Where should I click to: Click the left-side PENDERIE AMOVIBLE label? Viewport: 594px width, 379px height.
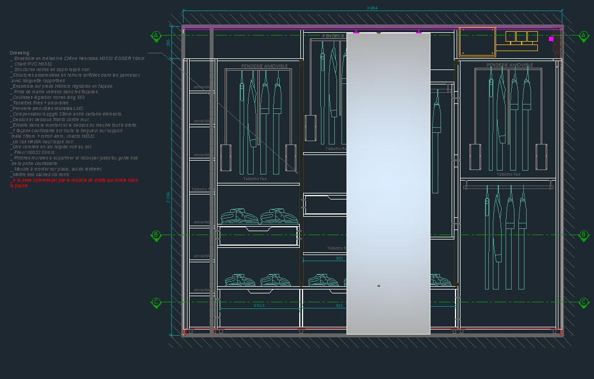(x=264, y=66)
